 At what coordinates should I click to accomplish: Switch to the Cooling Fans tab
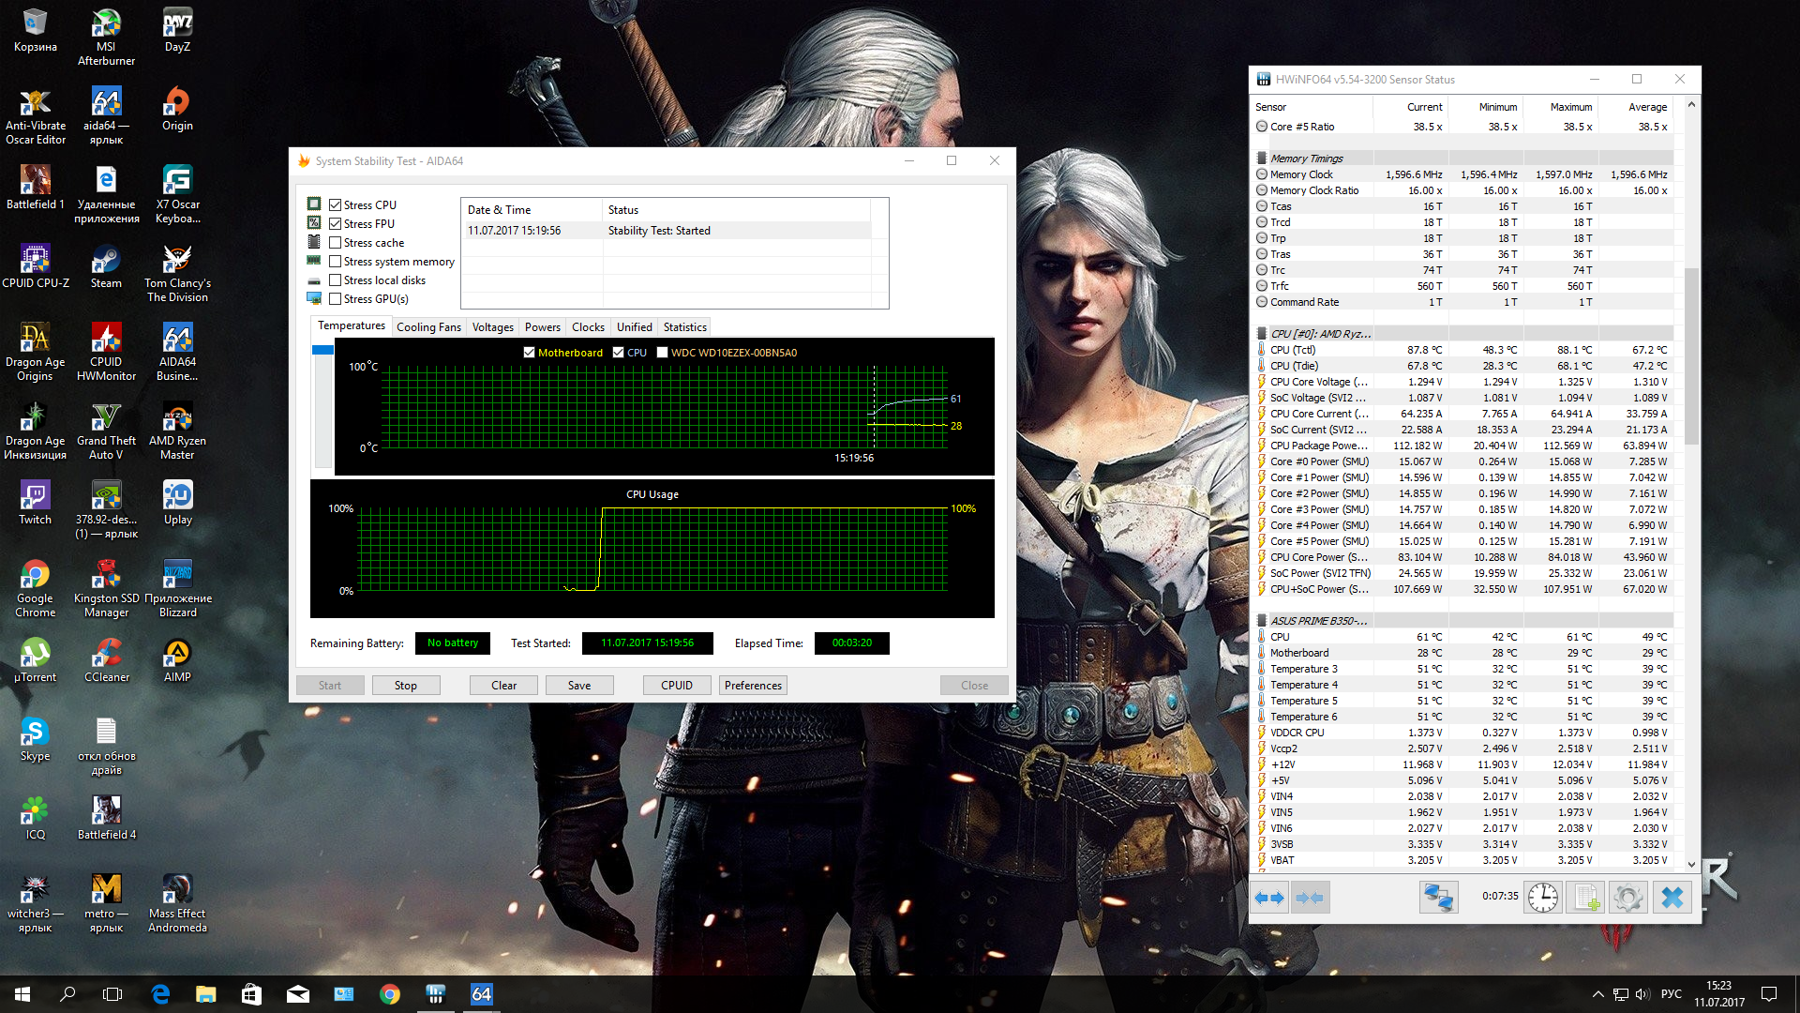pyautogui.click(x=428, y=327)
